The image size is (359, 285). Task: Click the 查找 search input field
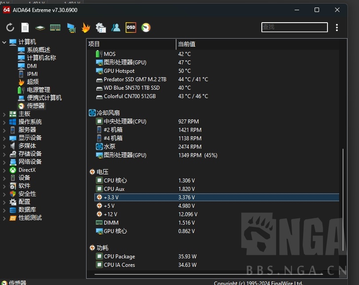coord(294,27)
